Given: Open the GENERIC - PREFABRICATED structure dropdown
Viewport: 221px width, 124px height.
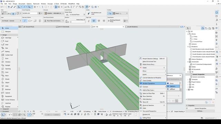Looking at the screenshot, I should coord(54,13).
